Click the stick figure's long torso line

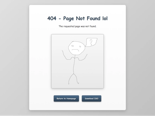click(74, 64)
